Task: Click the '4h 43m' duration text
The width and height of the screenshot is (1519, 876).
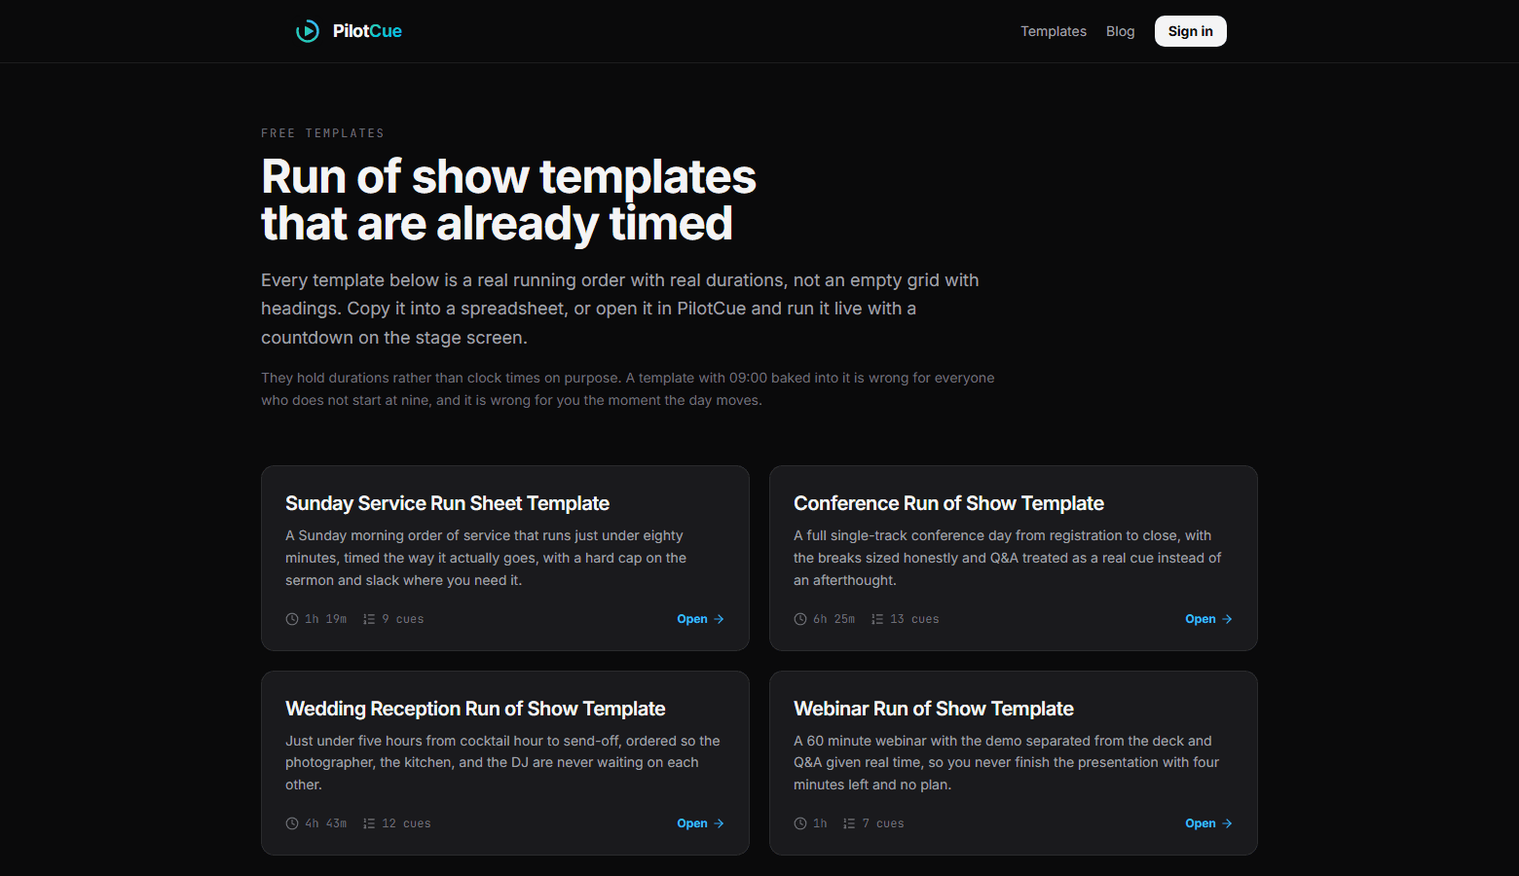Action: coord(325,823)
